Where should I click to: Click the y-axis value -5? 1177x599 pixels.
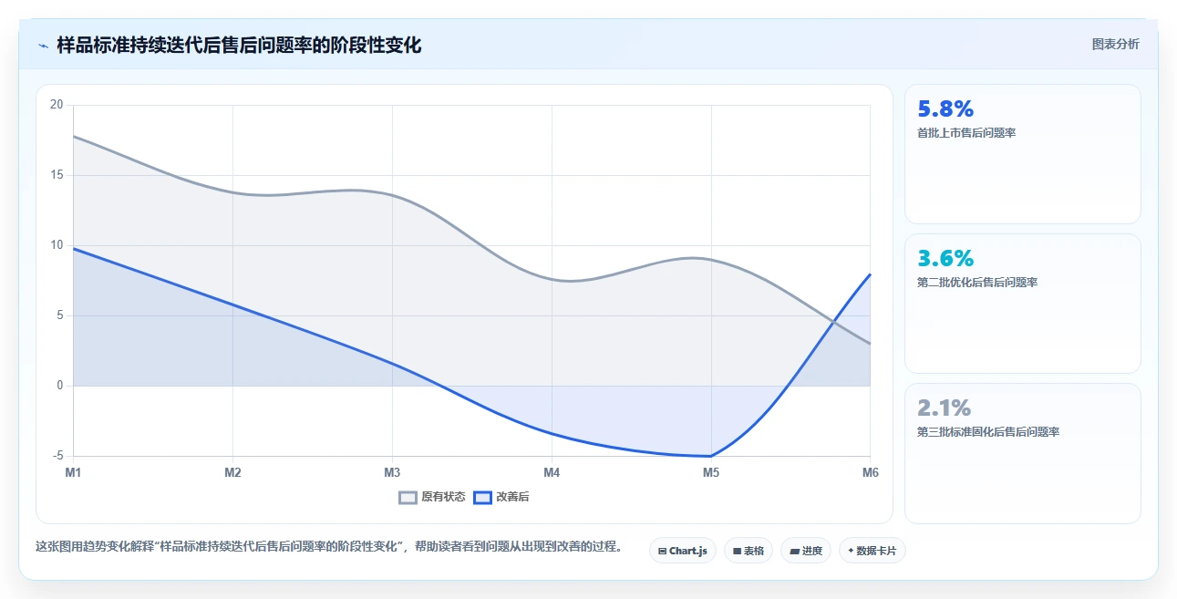point(58,456)
